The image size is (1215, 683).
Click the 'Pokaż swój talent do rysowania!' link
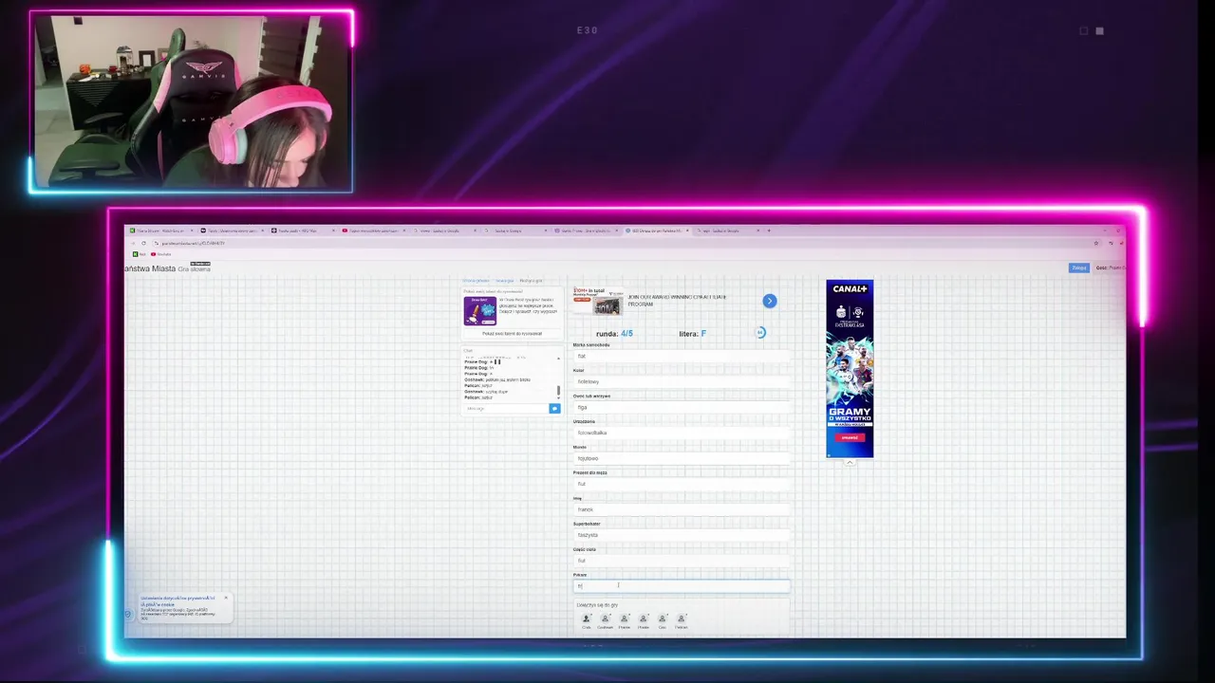tap(512, 333)
